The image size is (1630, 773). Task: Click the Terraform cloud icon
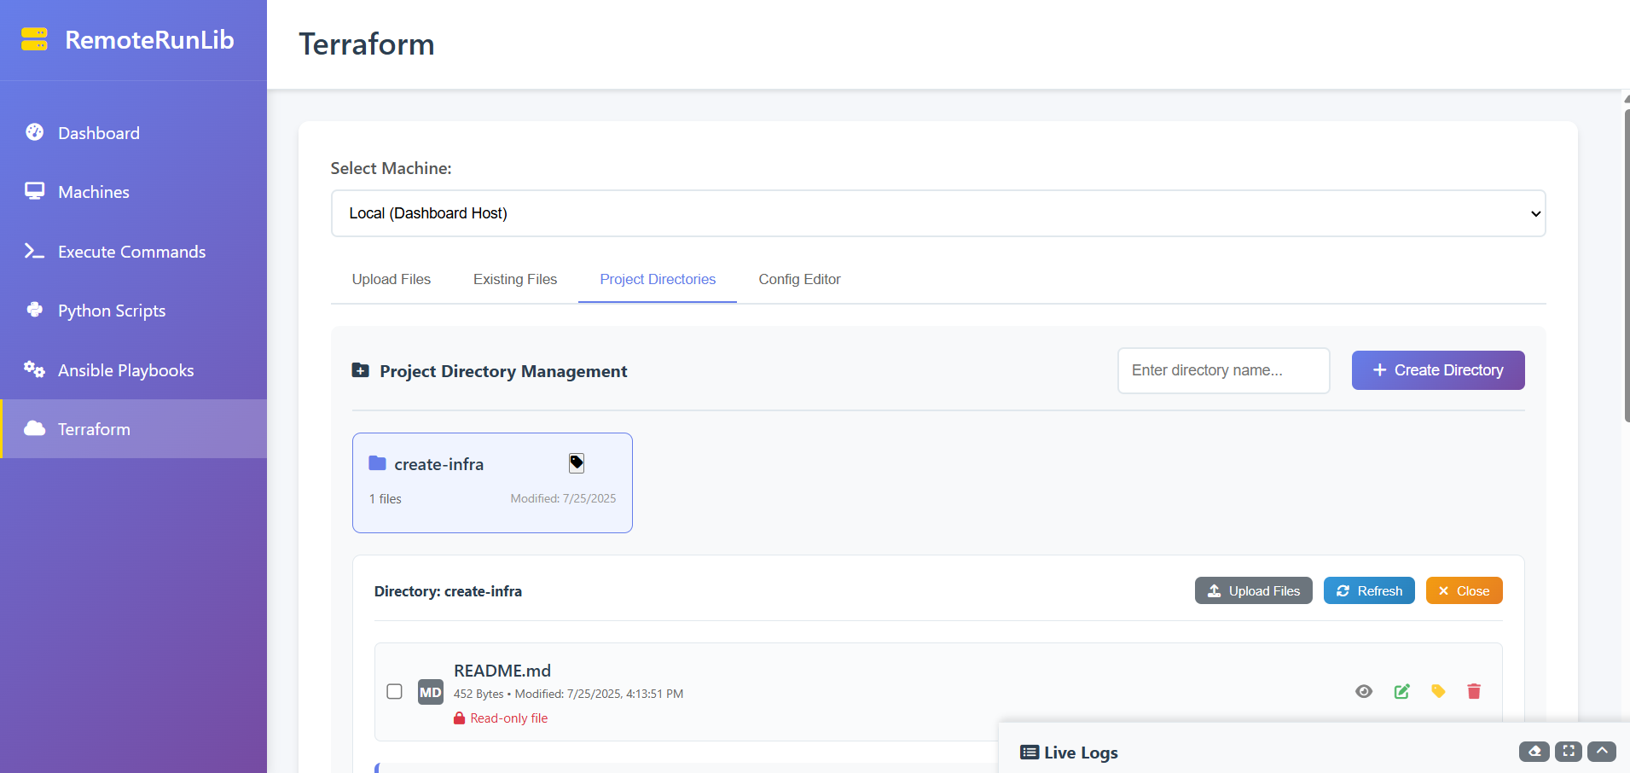pos(34,428)
